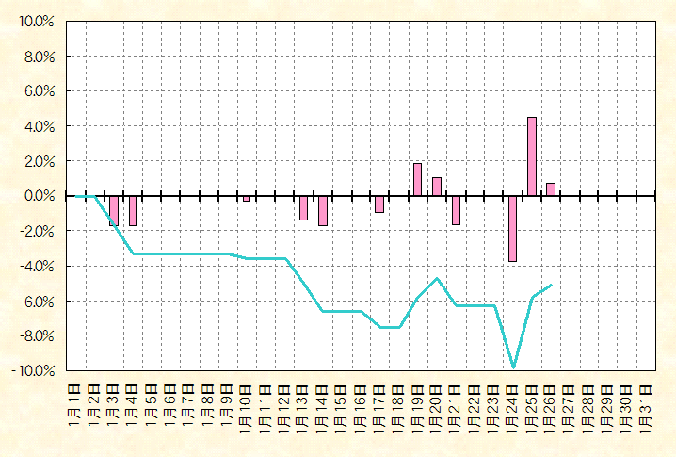Select the tiny pink bar on 1月10日
Screen dimensions: 676x457
pos(246,199)
